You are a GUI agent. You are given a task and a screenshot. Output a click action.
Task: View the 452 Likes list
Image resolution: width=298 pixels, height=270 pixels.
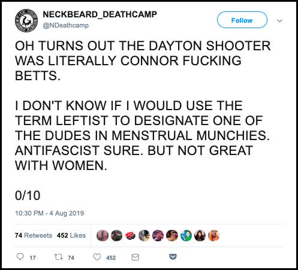point(71,235)
